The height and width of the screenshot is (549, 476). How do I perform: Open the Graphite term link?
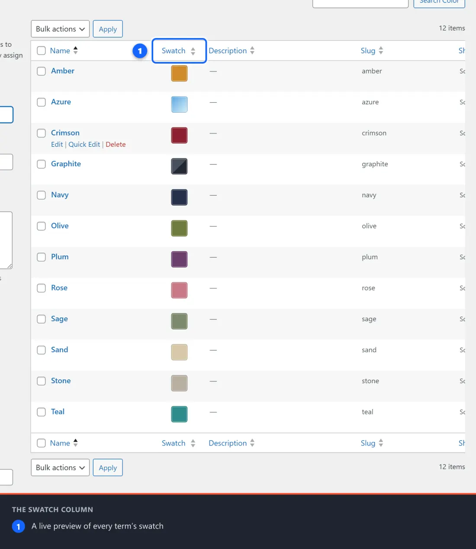point(66,164)
